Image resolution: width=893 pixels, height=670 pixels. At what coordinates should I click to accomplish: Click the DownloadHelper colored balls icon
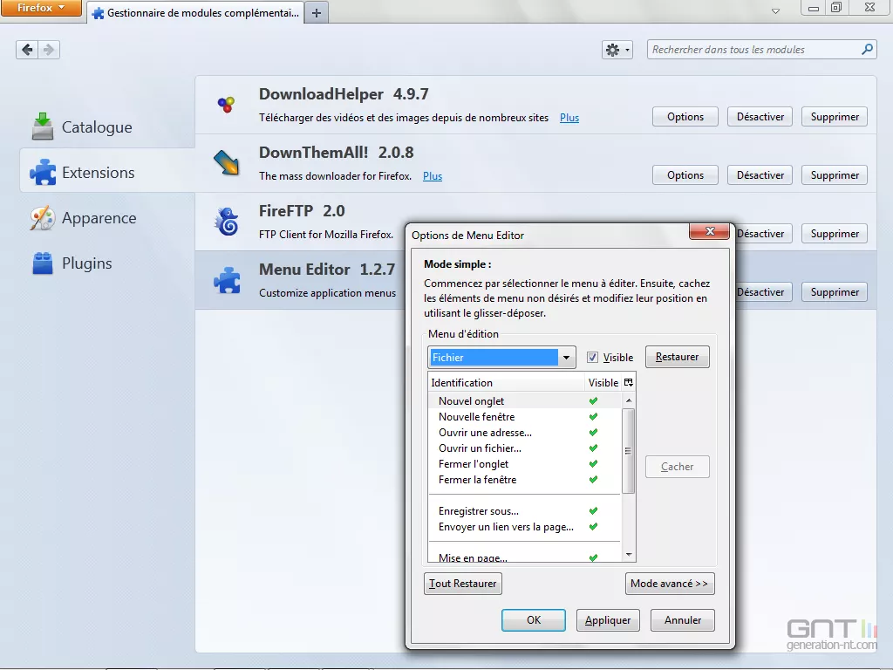227,105
